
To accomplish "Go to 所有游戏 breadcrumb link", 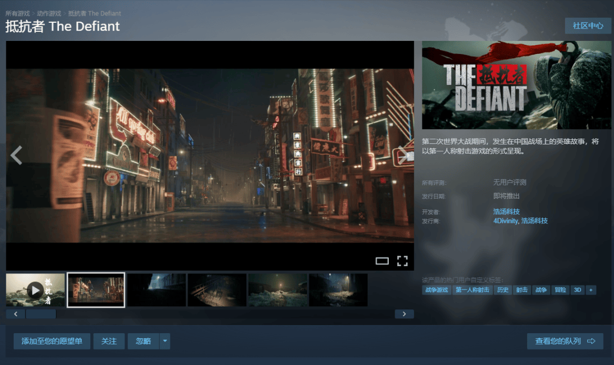I will click(x=18, y=13).
